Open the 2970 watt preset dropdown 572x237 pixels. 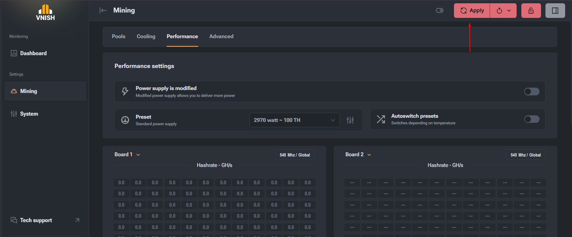(x=294, y=120)
